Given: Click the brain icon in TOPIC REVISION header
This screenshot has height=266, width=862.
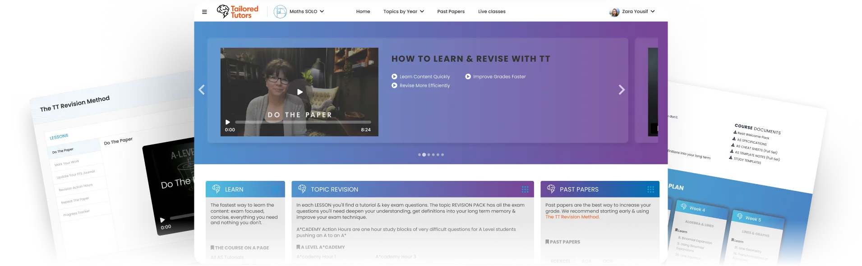Looking at the screenshot, I should point(302,189).
